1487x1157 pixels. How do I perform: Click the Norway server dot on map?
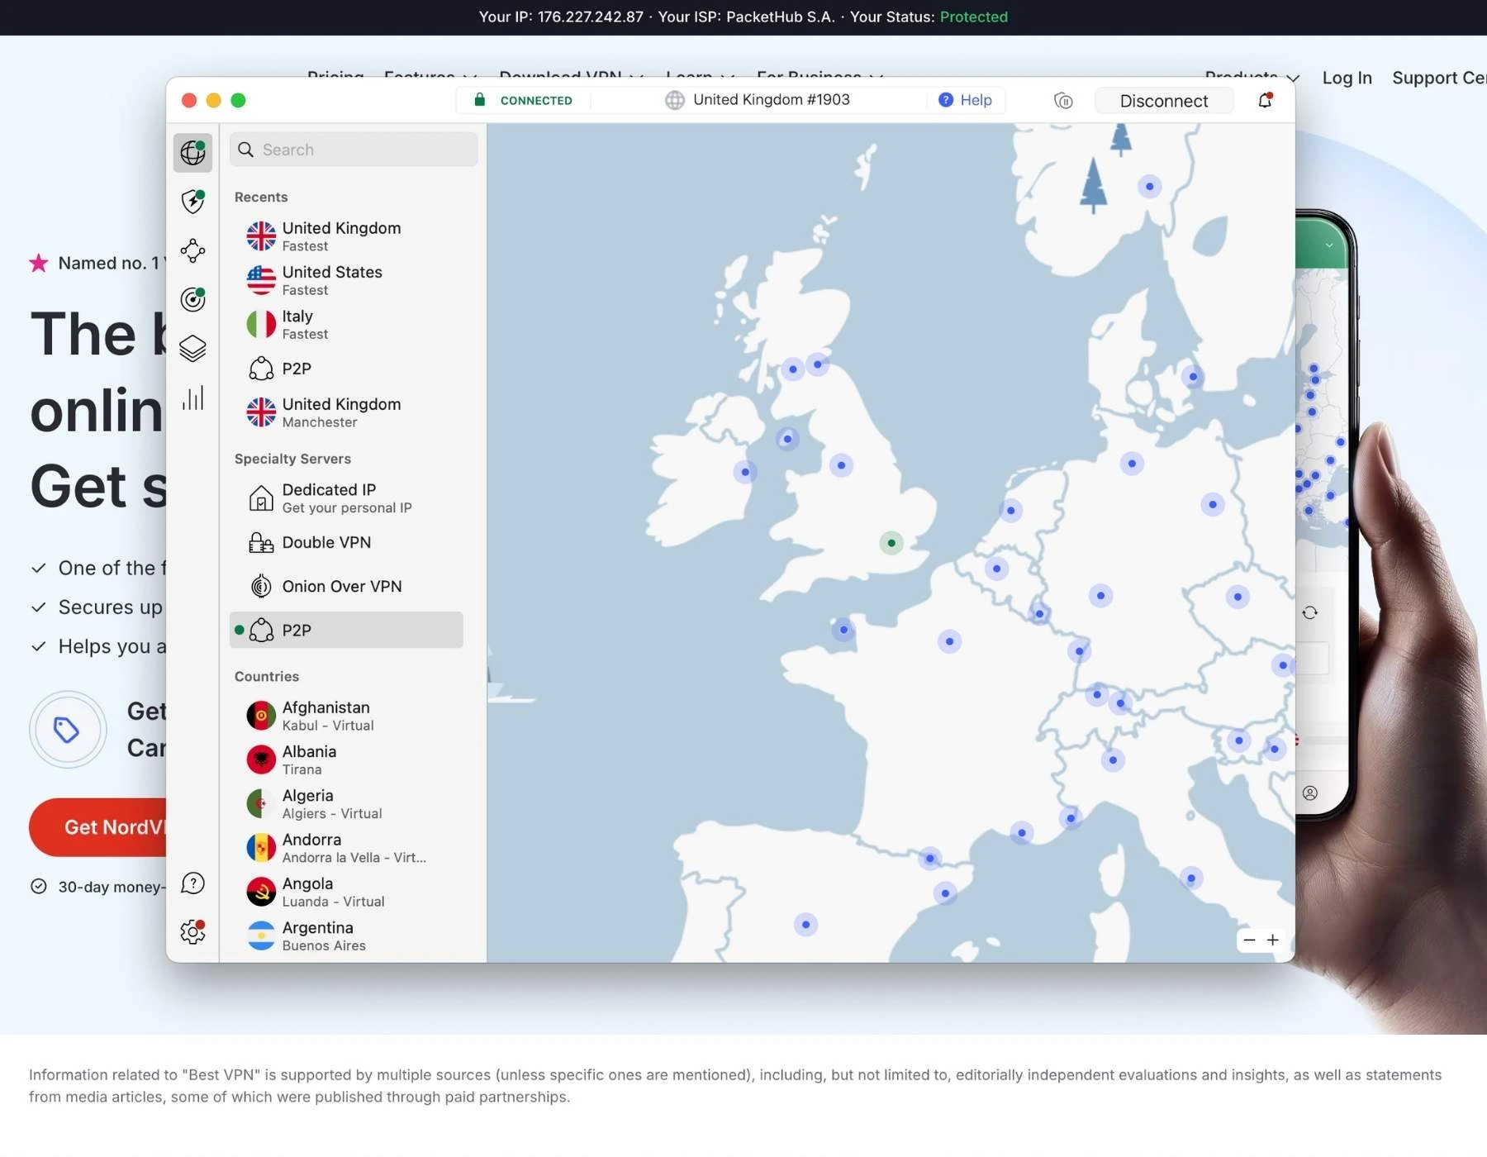click(1149, 186)
